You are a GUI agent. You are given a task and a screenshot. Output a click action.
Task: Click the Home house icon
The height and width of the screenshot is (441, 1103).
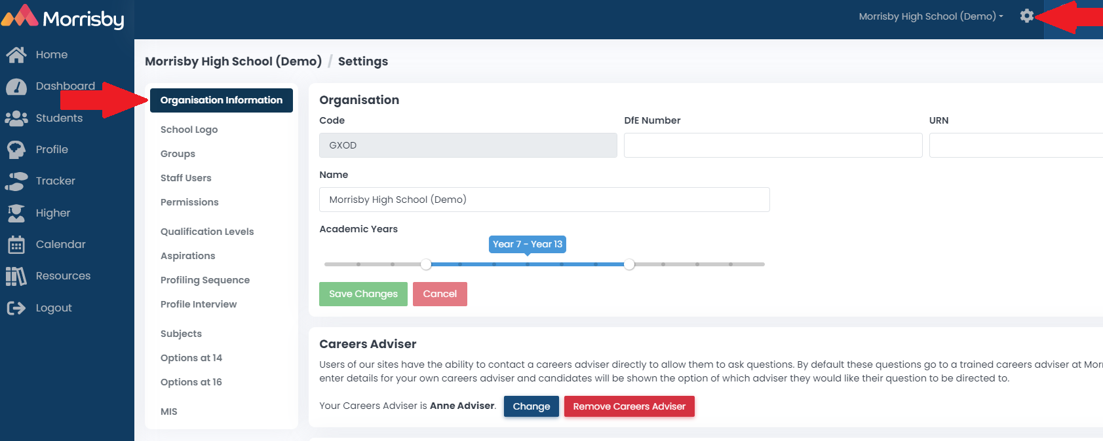point(16,55)
